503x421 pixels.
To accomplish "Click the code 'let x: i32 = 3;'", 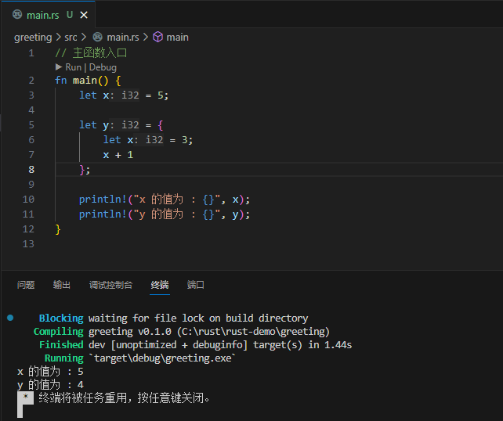I will coord(148,140).
